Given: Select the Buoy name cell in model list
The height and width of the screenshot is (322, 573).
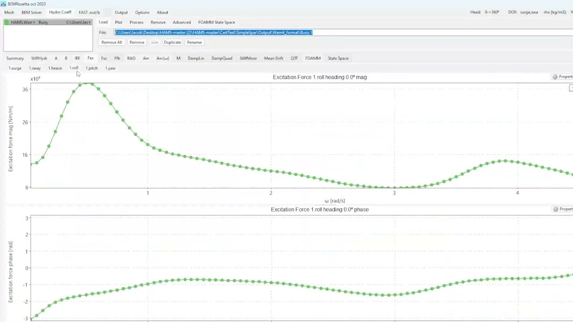Looking at the screenshot, I should coord(43,22).
